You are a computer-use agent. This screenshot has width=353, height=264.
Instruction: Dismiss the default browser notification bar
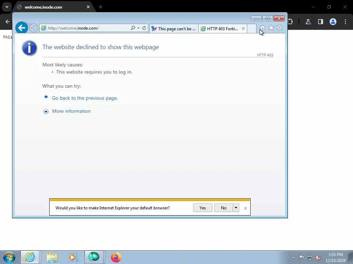pos(245,208)
